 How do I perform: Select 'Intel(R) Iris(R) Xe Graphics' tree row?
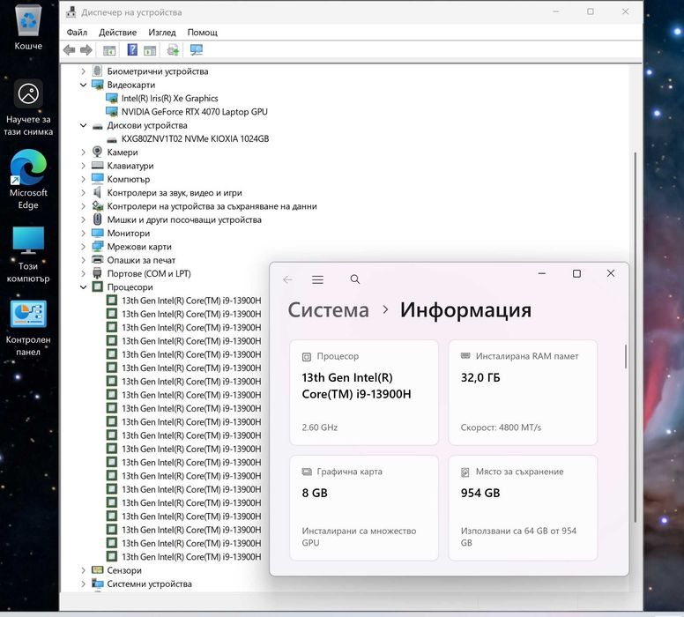[170, 98]
